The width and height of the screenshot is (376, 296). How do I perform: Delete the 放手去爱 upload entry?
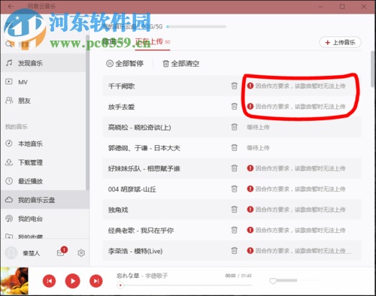(x=234, y=107)
